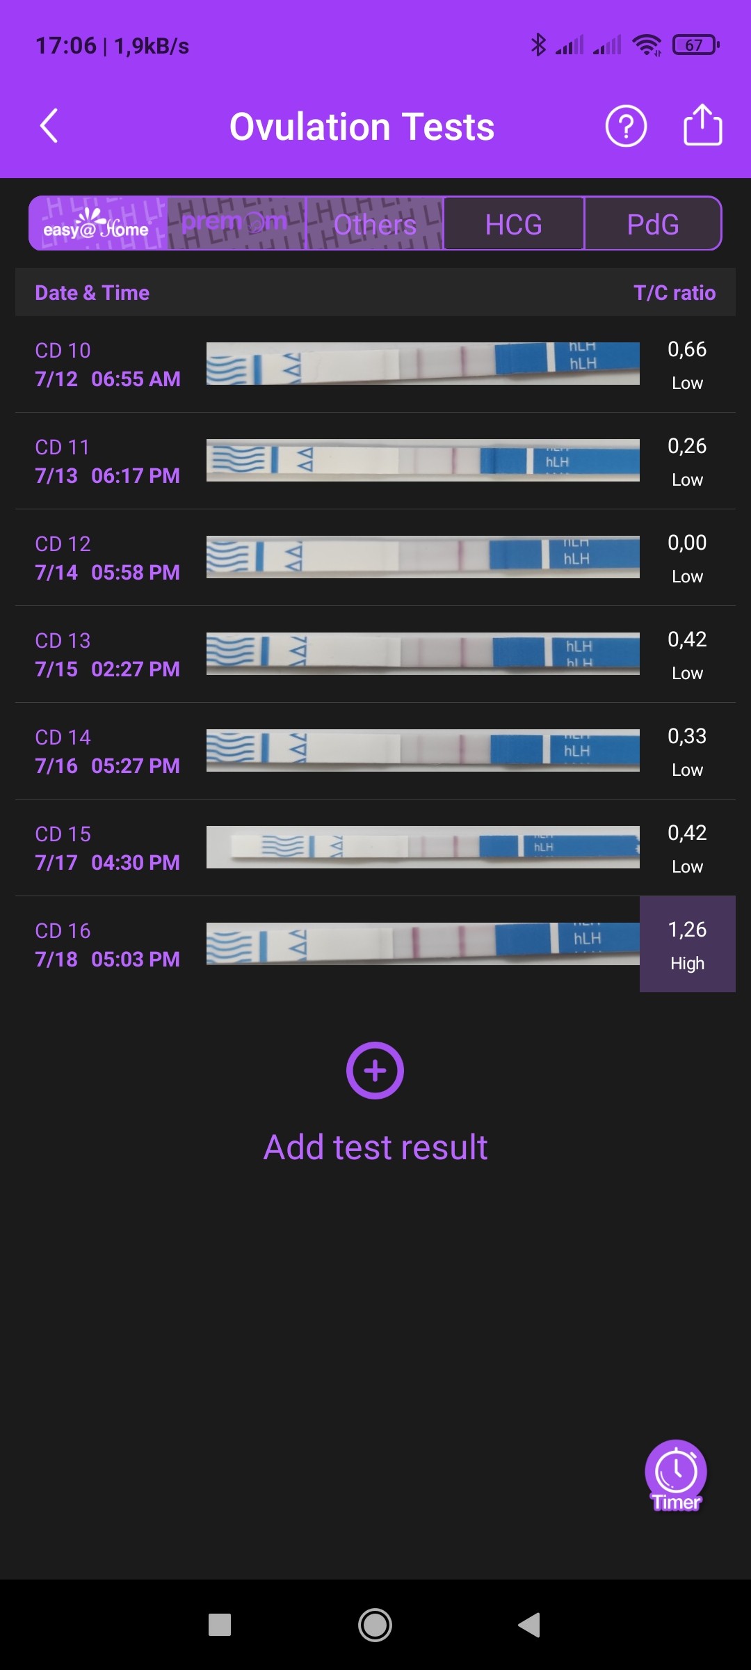Switch to the Others tab
Viewport: 751px width, 1670px height.
click(375, 223)
